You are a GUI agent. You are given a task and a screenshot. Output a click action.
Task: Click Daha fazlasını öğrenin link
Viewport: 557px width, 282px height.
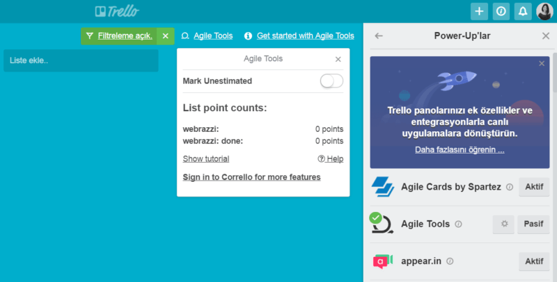(460, 149)
